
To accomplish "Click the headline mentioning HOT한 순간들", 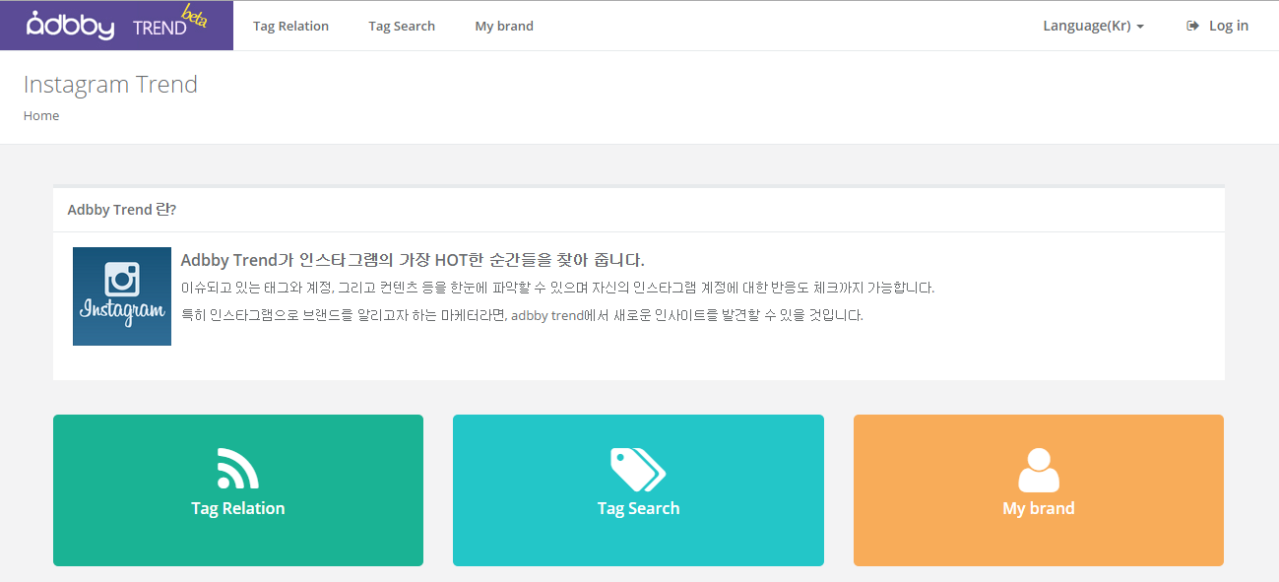I will pos(413,260).
